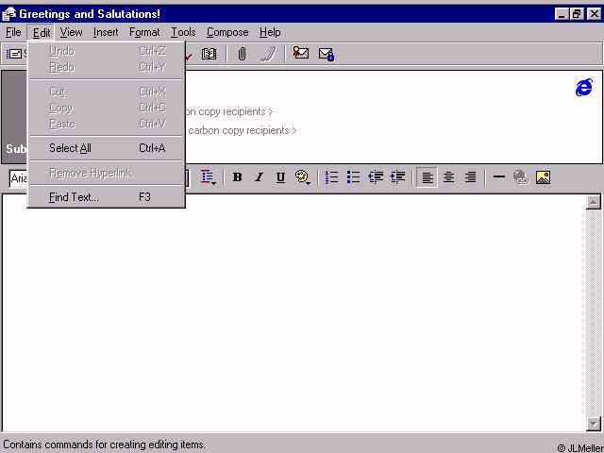Viewport: 604px width, 453px height.
Task: Click the message body text area
Action: coord(294,312)
